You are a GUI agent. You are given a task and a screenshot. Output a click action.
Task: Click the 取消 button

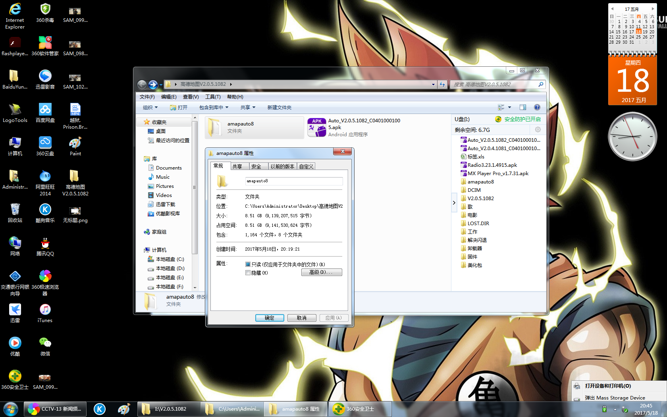tap(302, 318)
